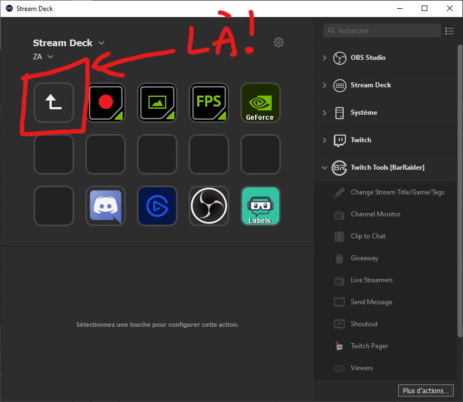Viewport: 463px width, 402px height.
Task: Open the GeForce key on the deck
Action: click(261, 103)
